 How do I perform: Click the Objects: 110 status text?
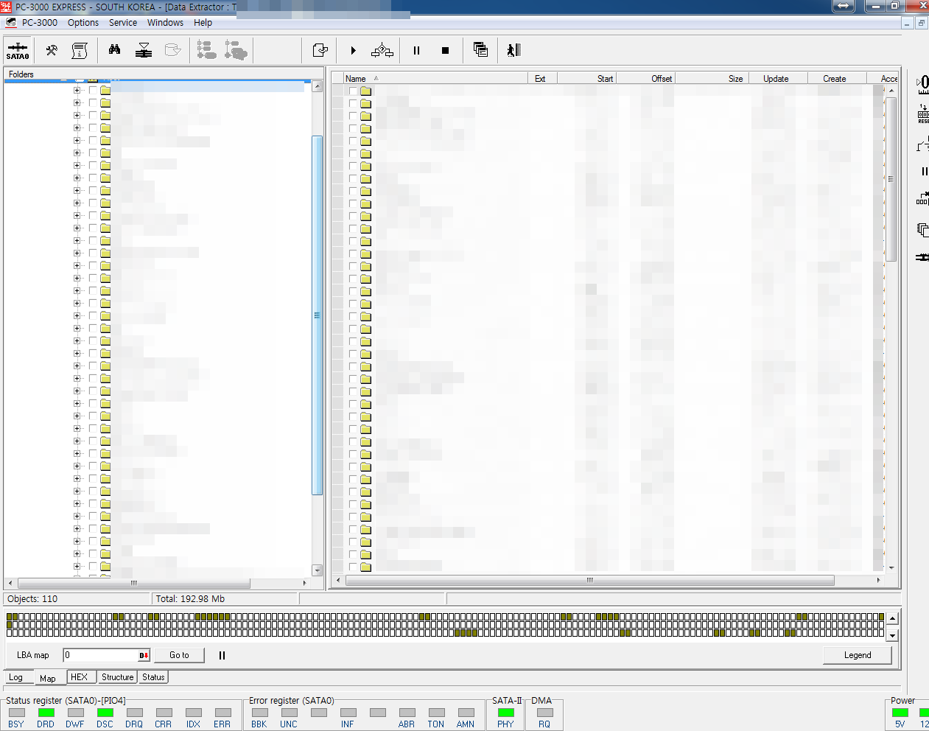coord(32,599)
